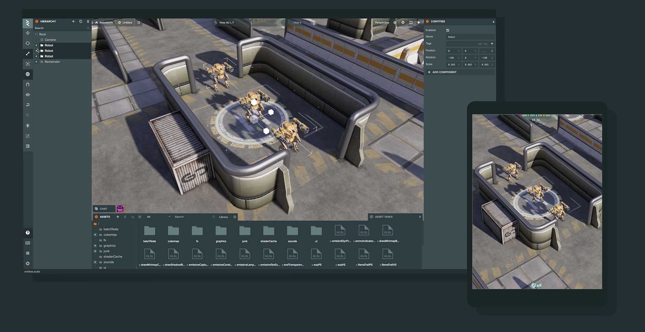Viewport: 645px width, 332px height.
Task: Toggle snap with the magnet tool
Action: click(28, 85)
